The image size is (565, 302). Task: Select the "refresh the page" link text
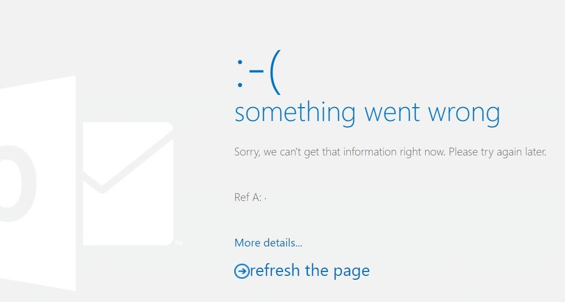[310, 271]
